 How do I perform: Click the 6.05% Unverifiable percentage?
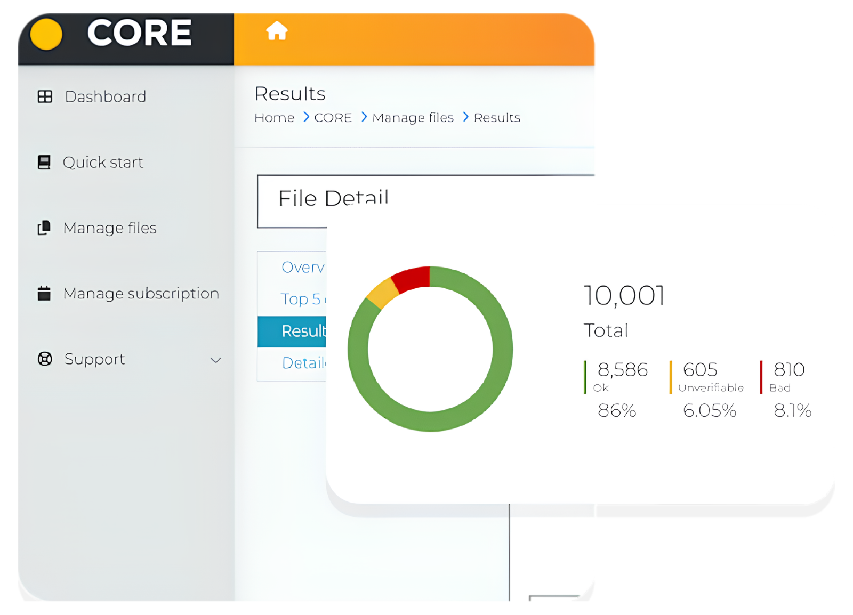pos(710,410)
